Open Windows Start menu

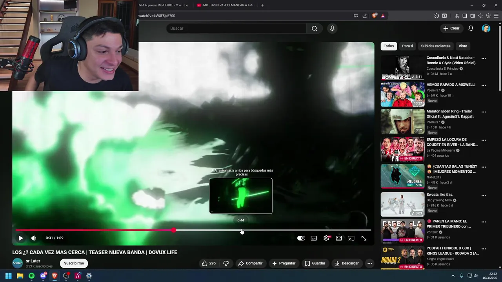point(8,276)
